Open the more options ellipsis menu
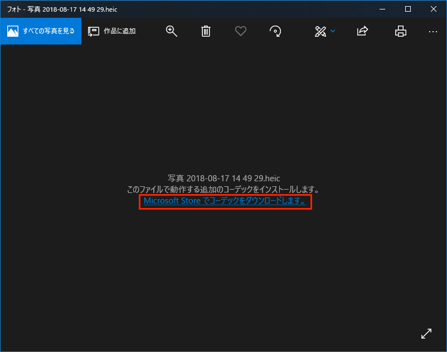The width and height of the screenshot is (447, 352). click(433, 32)
